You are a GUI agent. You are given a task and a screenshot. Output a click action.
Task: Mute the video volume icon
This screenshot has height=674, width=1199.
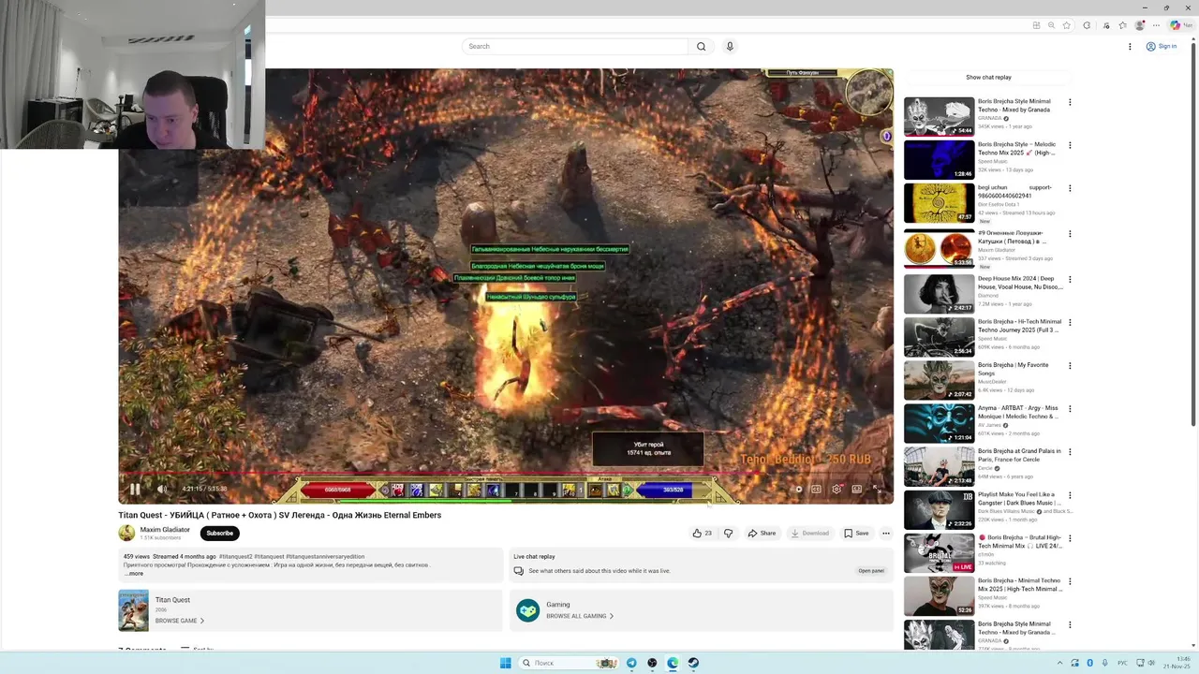162,489
